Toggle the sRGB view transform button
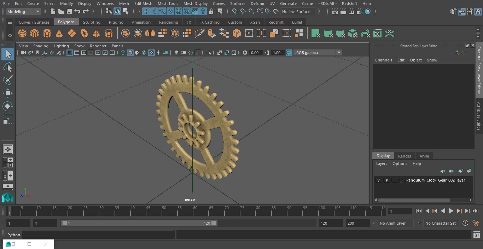Image resolution: width=483 pixels, height=249 pixels. pyautogui.click(x=289, y=53)
